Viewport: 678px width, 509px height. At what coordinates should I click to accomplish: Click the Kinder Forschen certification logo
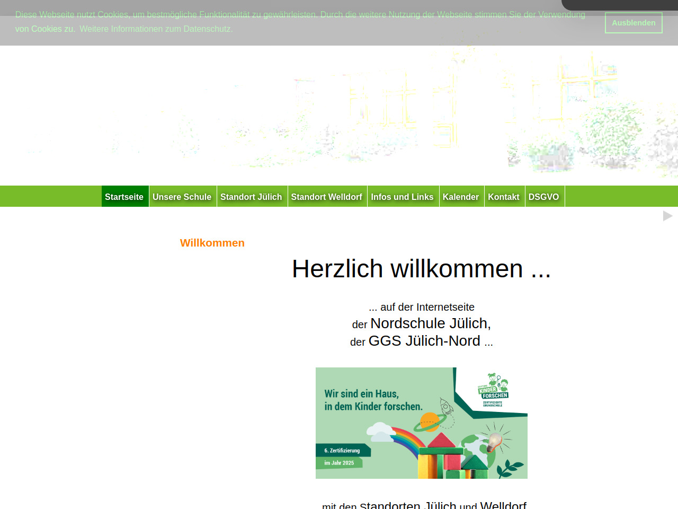[x=493, y=390]
